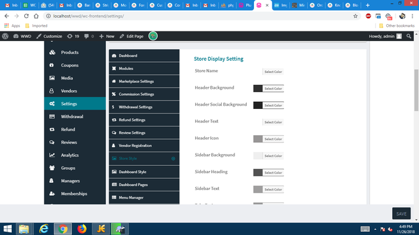
Task: Click Select Color for Header Background
Action: pos(273,89)
